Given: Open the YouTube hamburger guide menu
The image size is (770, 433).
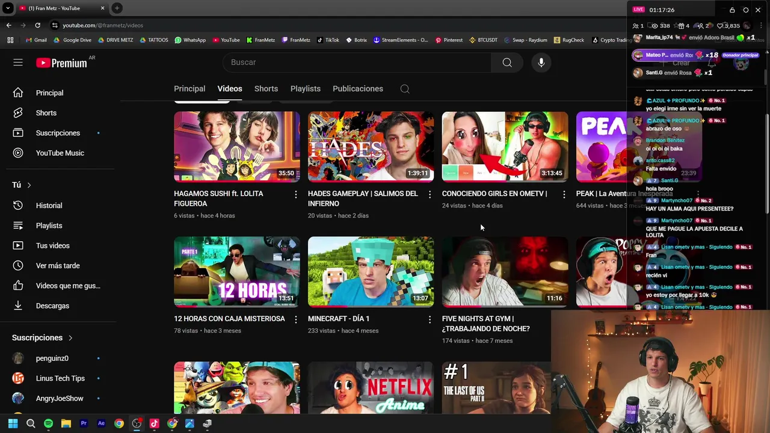Looking at the screenshot, I should coord(18,63).
